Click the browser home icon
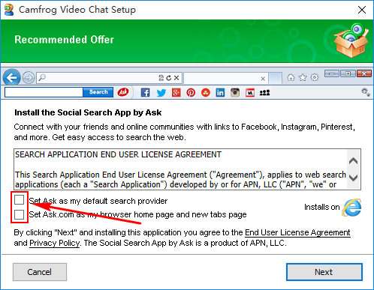This screenshot has width=374, height=290. point(291,78)
